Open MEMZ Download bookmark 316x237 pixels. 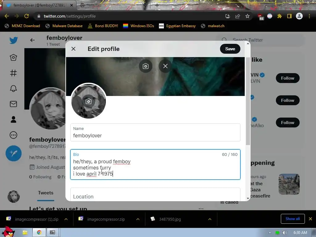pyautogui.click(x=22, y=26)
